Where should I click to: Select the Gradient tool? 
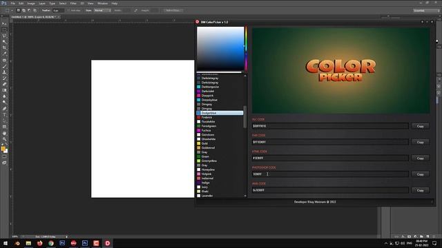tap(4, 90)
